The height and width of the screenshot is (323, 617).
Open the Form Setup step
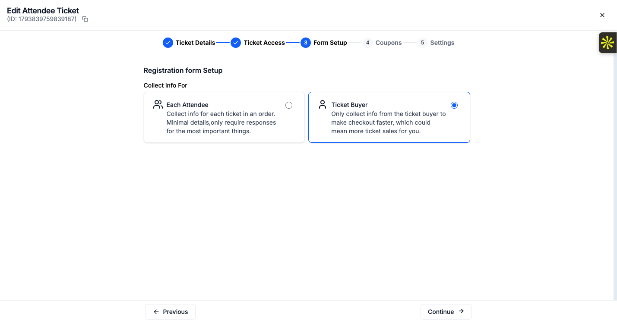(x=324, y=43)
